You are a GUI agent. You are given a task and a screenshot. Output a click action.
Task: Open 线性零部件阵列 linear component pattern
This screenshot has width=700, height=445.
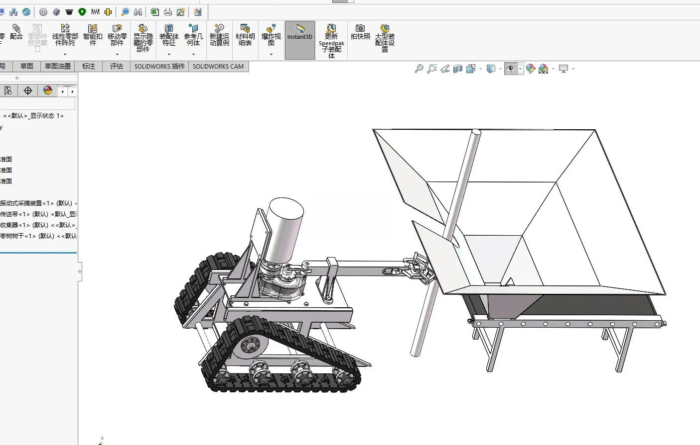[x=65, y=35]
